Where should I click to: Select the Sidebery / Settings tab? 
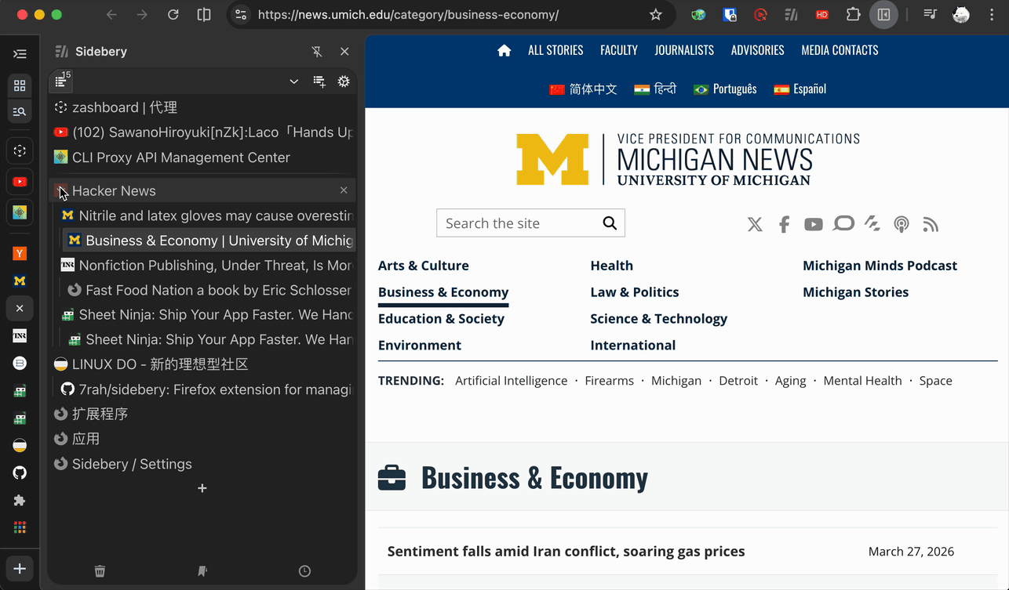pos(202,464)
